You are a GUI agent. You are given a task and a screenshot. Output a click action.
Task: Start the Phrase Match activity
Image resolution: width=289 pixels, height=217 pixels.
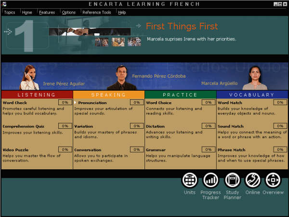click(x=232, y=150)
